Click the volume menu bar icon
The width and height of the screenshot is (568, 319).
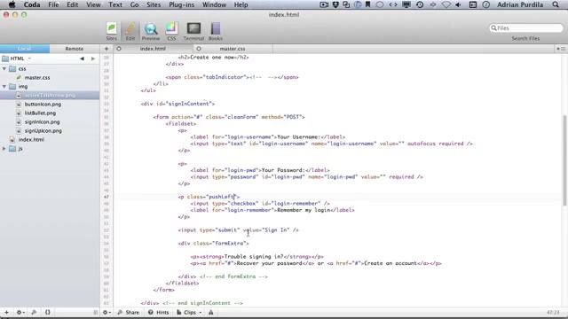(x=458, y=4)
